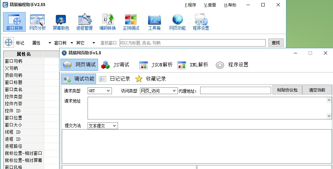Expand the 窗口树 dropdown

(72, 43)
